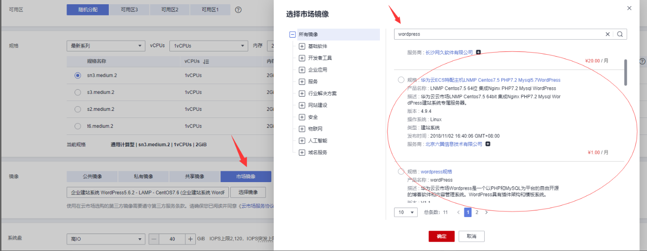
Task: Open 华为云ECS特配主机LNMP WordPress spec link
Action: (x=490, y=80)
